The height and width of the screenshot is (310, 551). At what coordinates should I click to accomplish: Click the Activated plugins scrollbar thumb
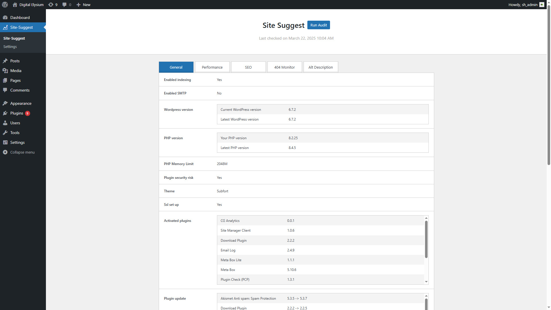click(426, 239)
